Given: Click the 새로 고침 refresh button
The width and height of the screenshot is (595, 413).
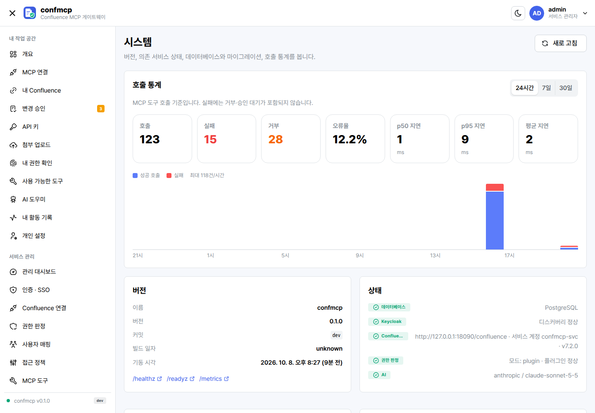Looking at the screenshot, I should [560, 43].
